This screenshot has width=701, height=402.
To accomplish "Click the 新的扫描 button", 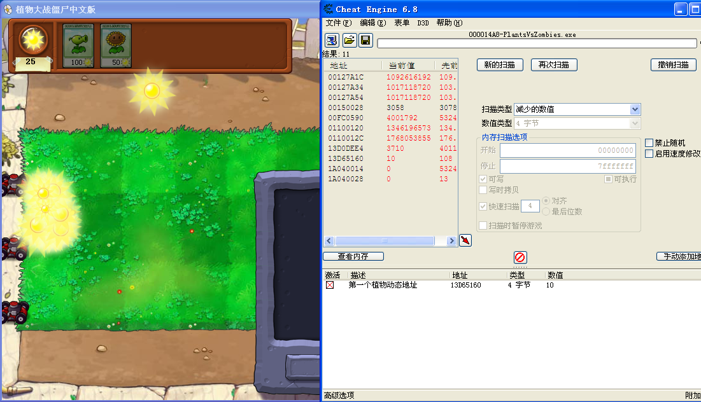I will (x=500, y=65).
